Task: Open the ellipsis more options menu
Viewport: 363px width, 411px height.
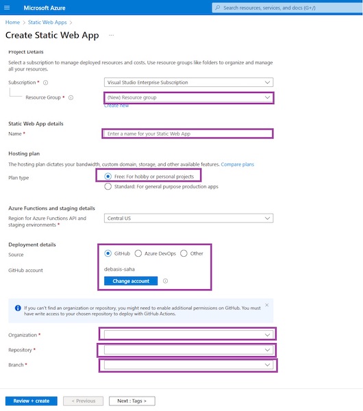Action: point(112,35)
